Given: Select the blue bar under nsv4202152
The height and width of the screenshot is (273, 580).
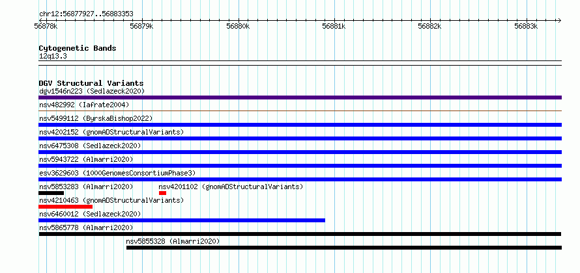Looking at the screenshot, I should point(300,138).
